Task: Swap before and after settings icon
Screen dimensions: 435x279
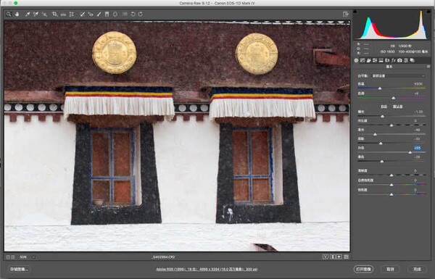Action: click(333, 257)
